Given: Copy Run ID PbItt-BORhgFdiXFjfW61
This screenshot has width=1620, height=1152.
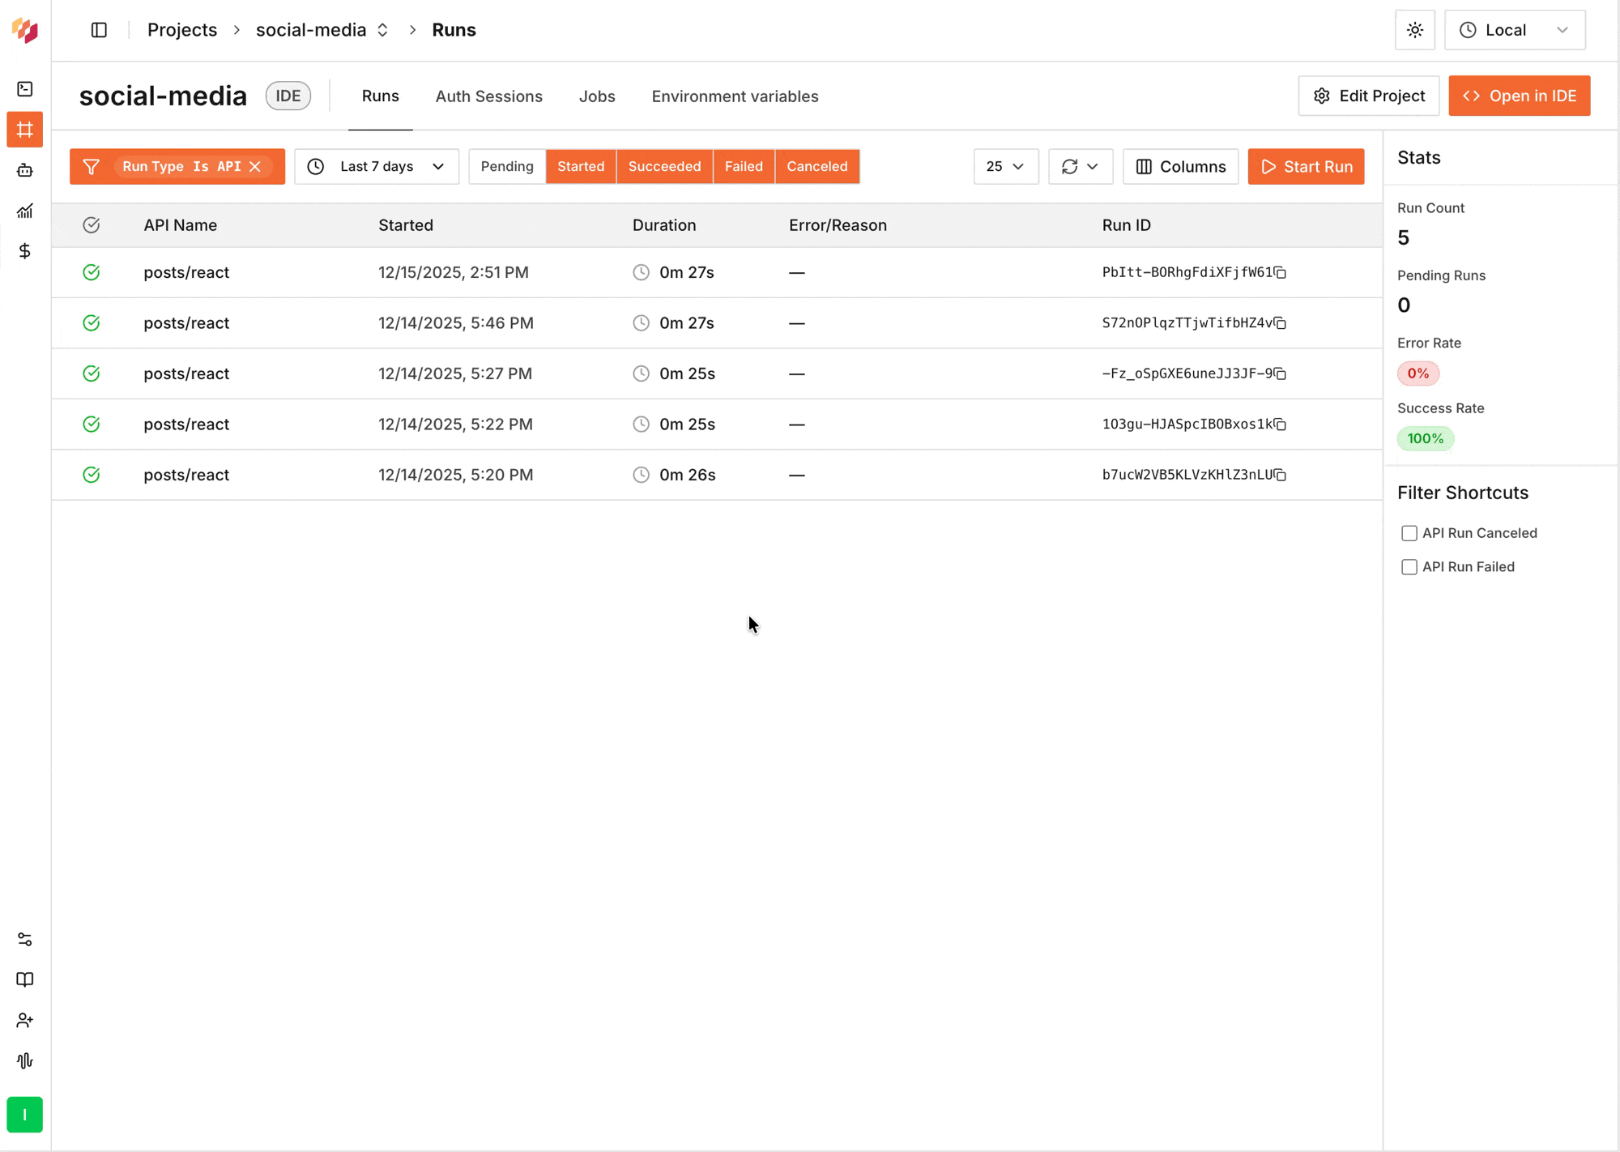Looking at the screenshot, I should point(1281,273).
